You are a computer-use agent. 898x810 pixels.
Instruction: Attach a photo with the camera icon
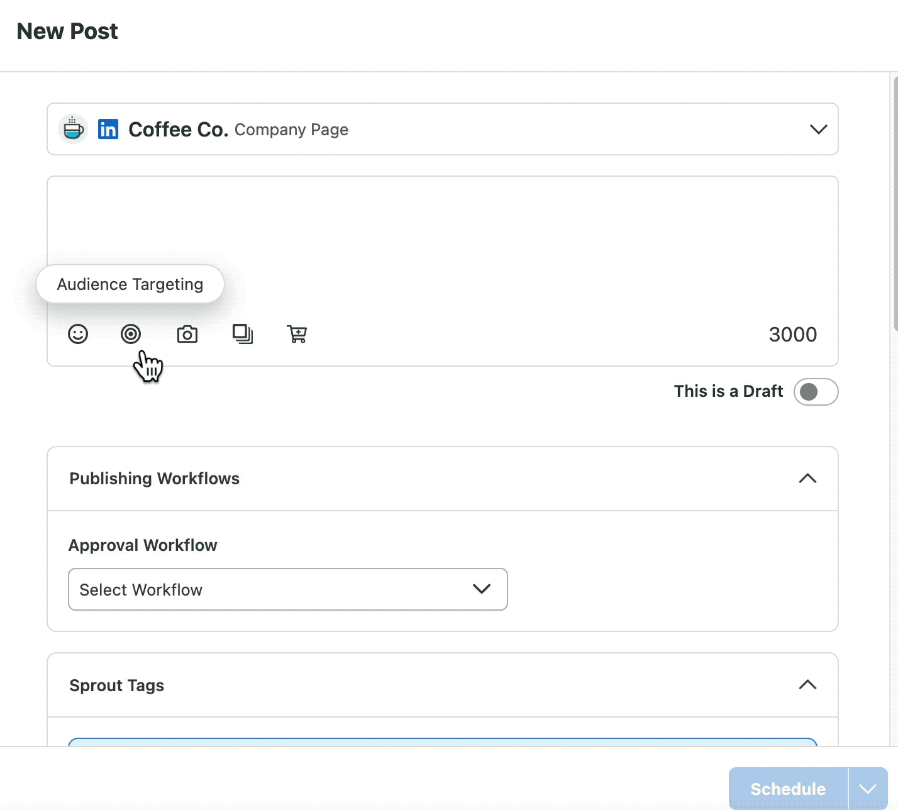coord(187,334)
